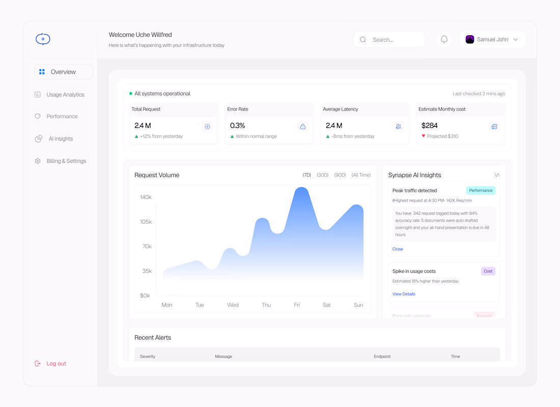Click the Wed axis label
Viewport: 560px width, 407px height.
coord(233,305)
